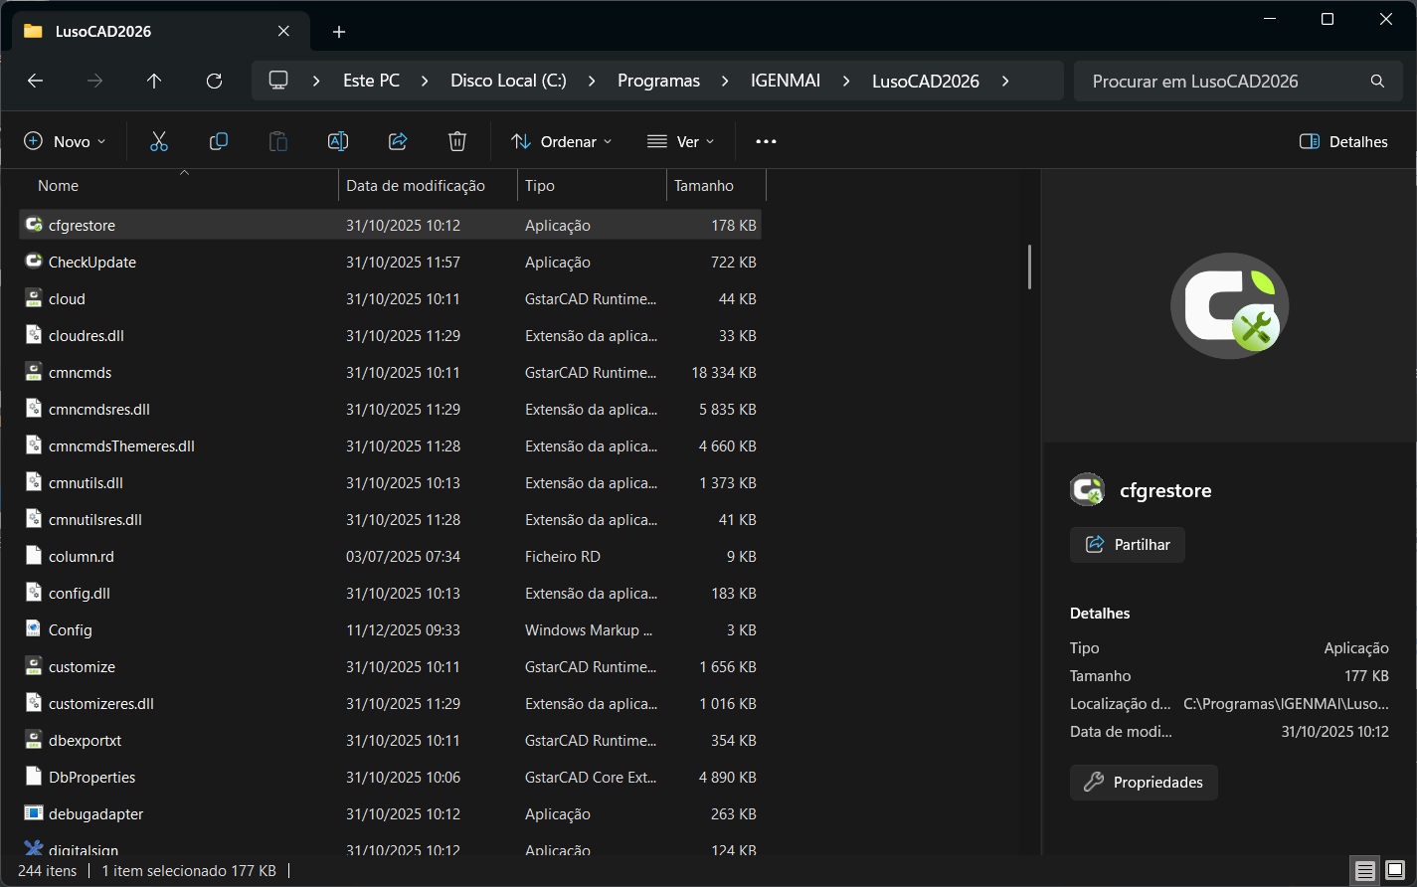This screenshot has width=1417, height=887.
Task: Expand chevron after Programas breadcrumb
Action: [726, 81]
